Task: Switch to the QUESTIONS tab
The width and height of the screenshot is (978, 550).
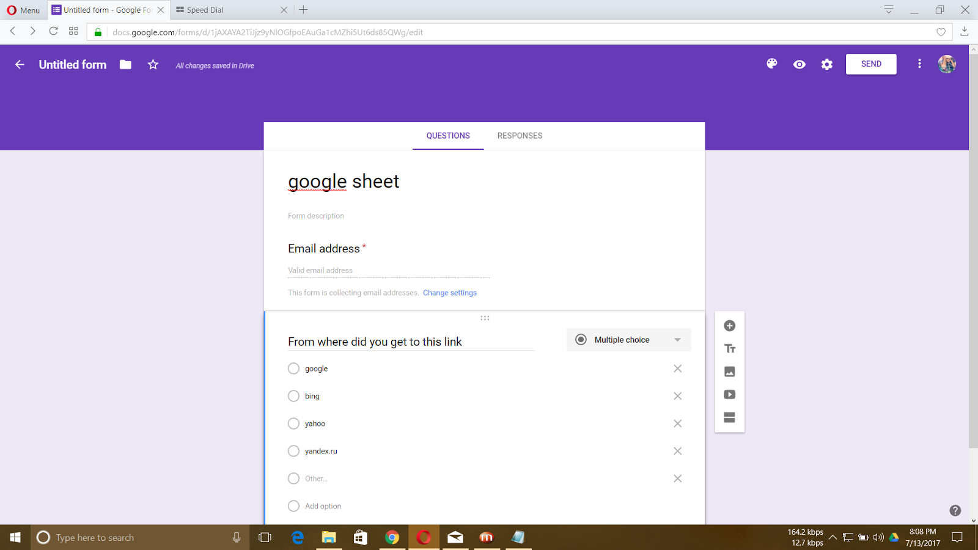Action: point(448,136)
